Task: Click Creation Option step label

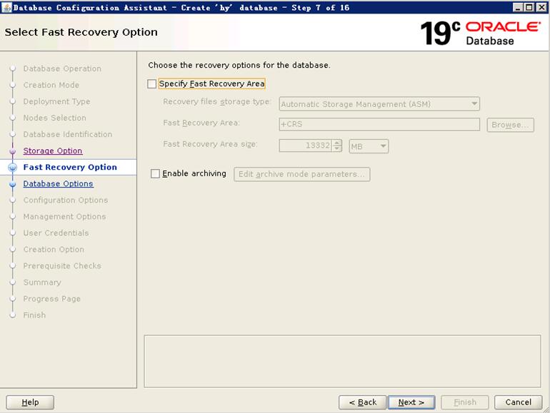Action: [54, 250]
